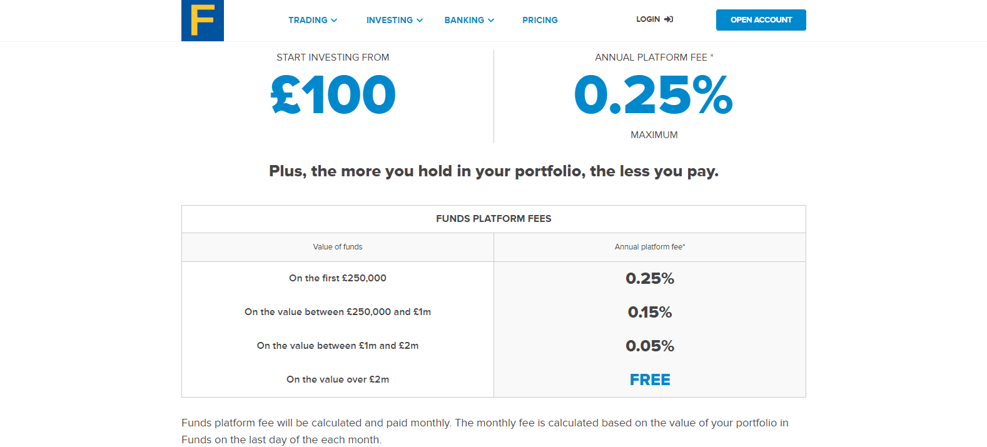The image size is (987, 447).
Task: Click the large 0.25% maximum fee figure
Action: [653, 95]
